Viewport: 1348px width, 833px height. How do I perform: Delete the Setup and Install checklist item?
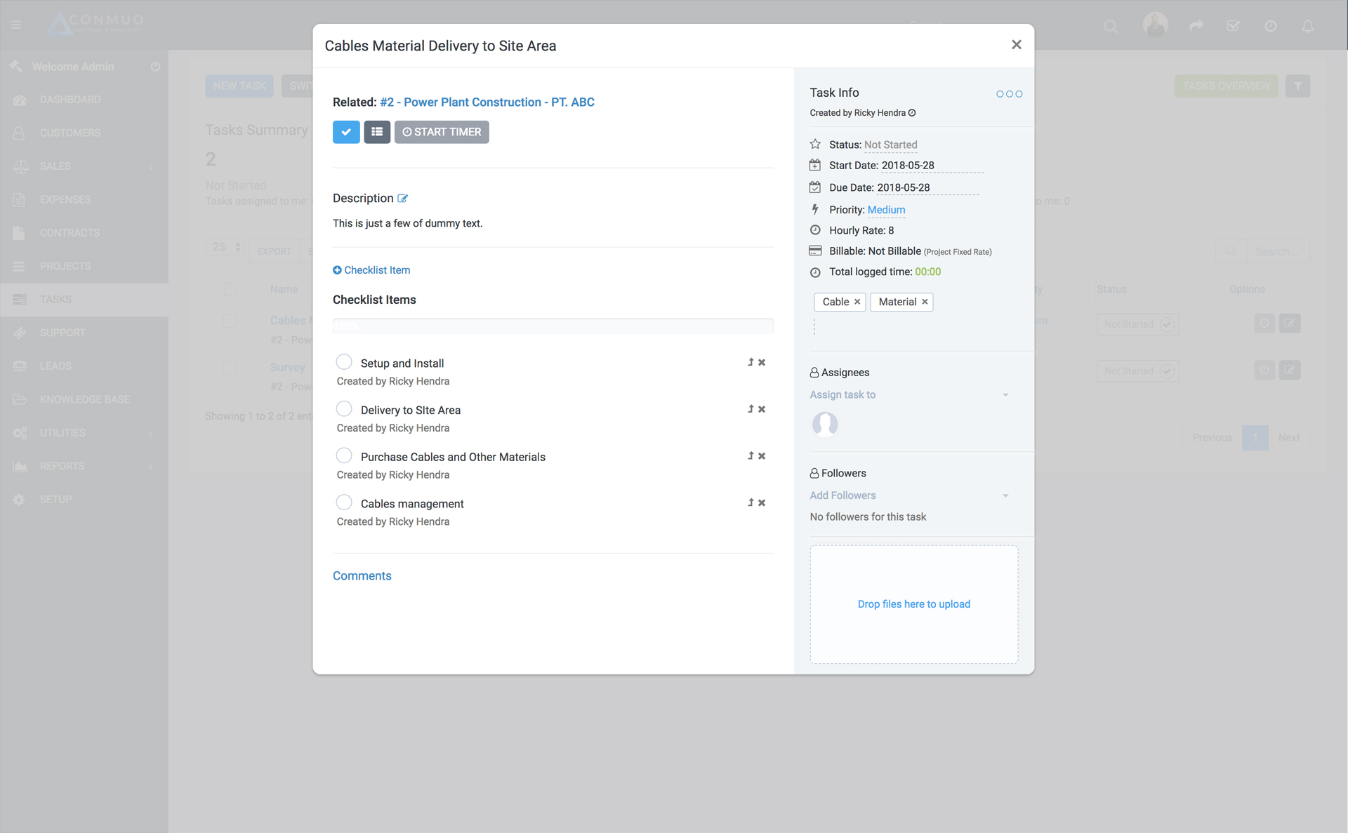click(762, 363)
